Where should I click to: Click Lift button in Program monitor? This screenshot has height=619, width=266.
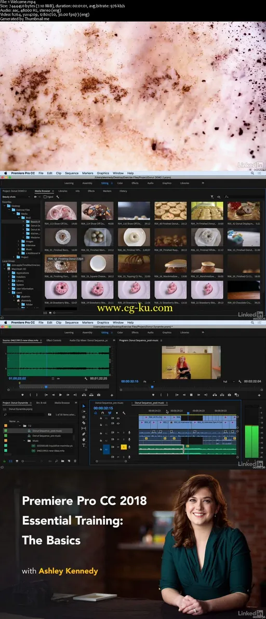point(214,395)
